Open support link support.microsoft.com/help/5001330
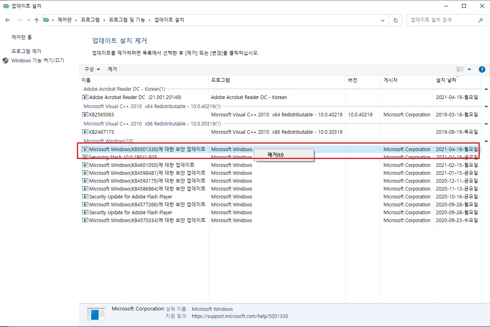 click(240, 316)
